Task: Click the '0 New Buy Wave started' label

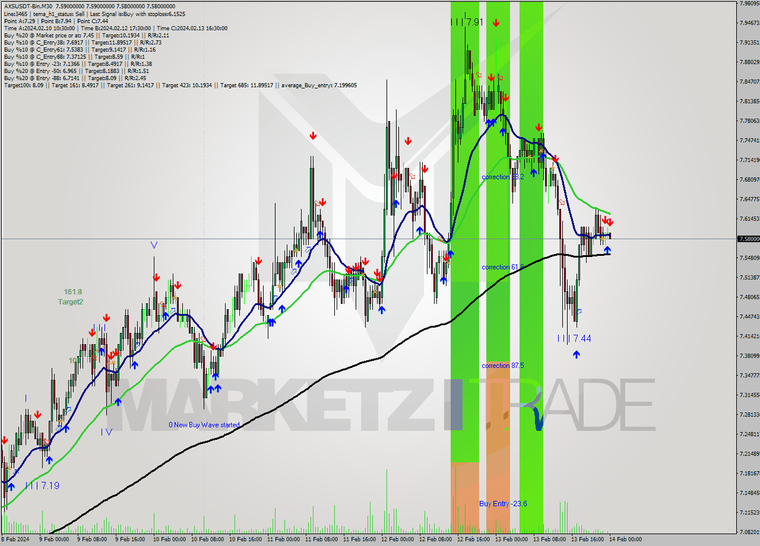Action: 204,425
